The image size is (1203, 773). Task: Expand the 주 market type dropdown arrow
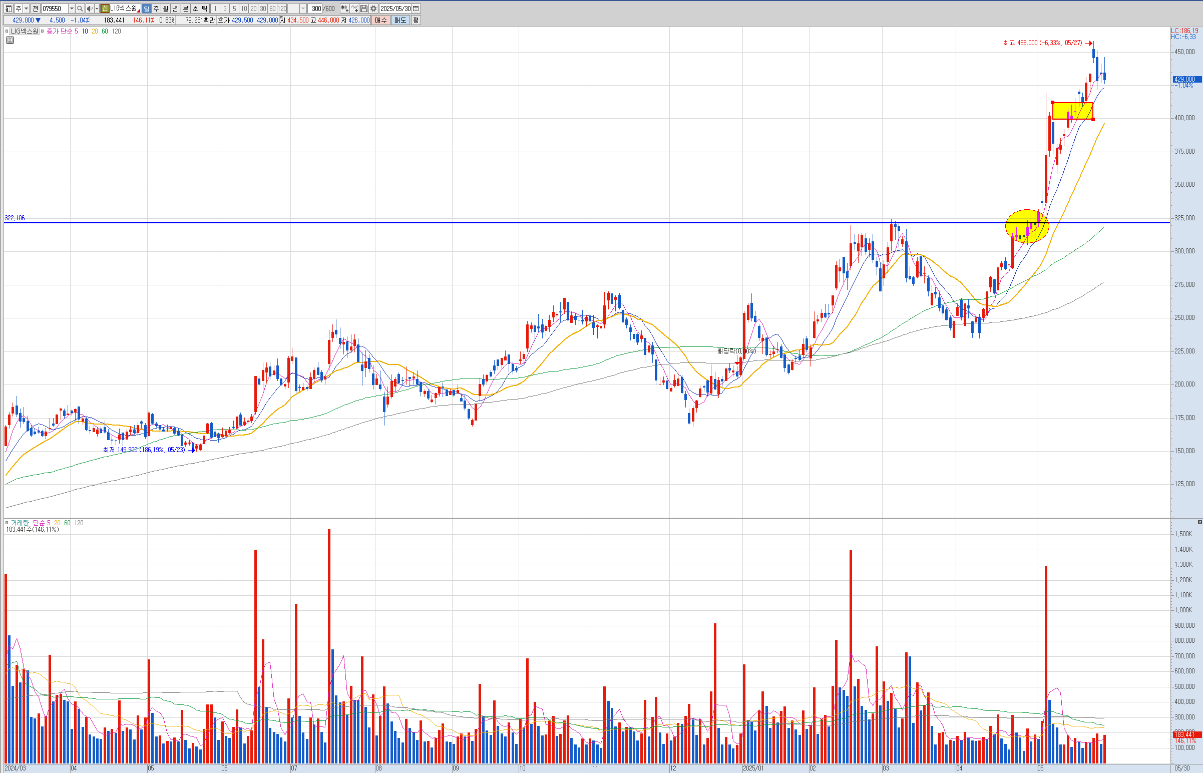(x=26, y=9)
